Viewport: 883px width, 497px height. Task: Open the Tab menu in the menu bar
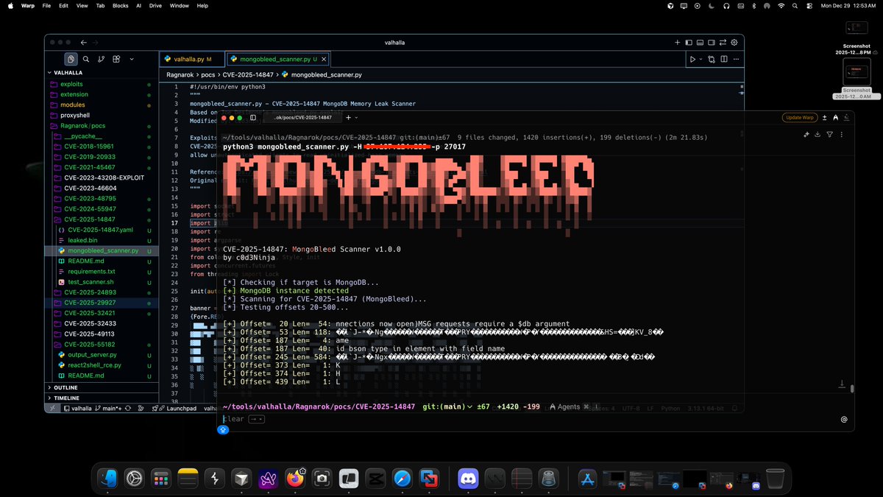[99, 5]
